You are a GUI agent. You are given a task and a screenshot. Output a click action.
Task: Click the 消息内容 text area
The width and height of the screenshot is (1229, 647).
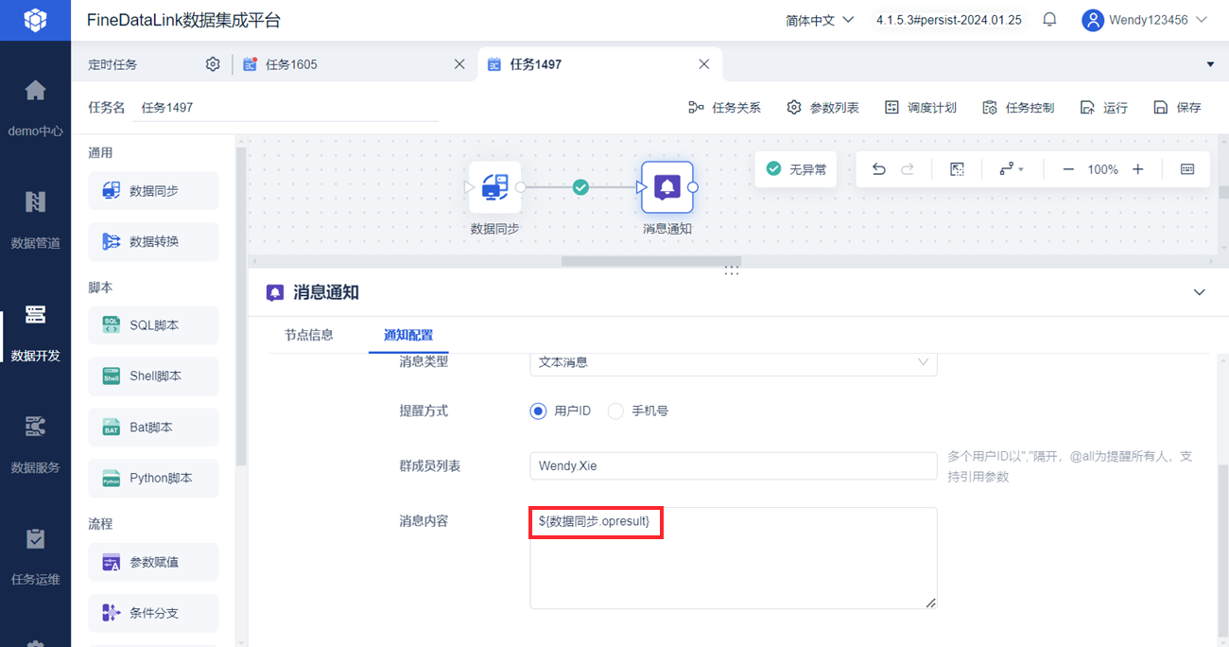pyautogui.click(x=734, y=558)
